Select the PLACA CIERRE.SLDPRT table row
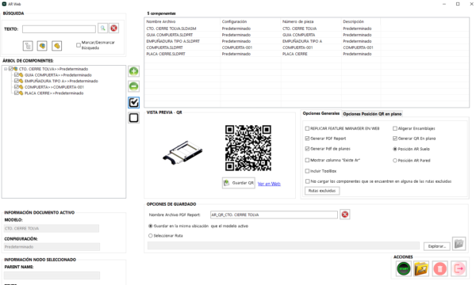476x285 pixels. [x=306, y=54]
